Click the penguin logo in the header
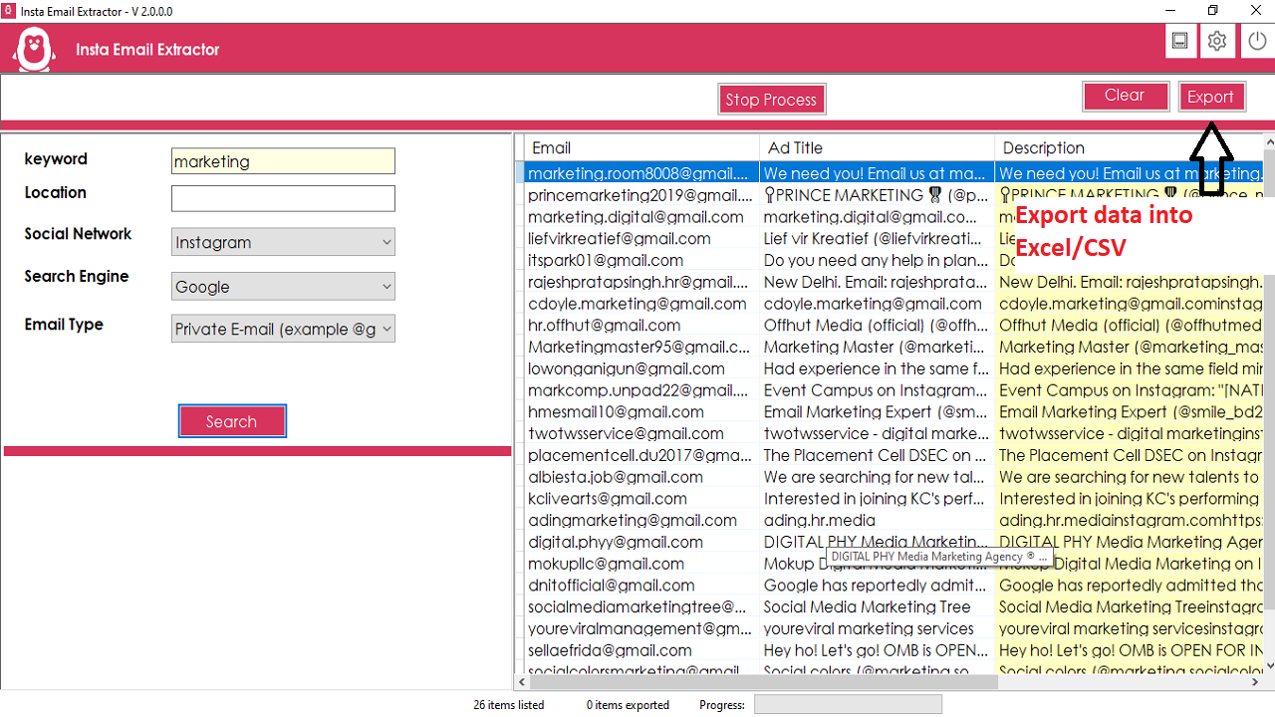The image size is (1275, 717). (35, 49)
